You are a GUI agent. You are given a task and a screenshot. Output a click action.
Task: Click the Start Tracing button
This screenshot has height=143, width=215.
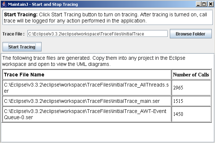(22, 47)
